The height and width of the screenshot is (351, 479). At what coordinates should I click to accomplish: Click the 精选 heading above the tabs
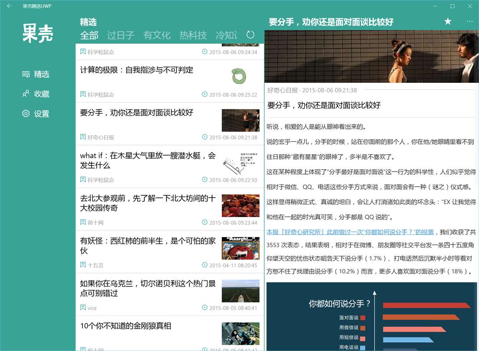(x=88, y=22)
